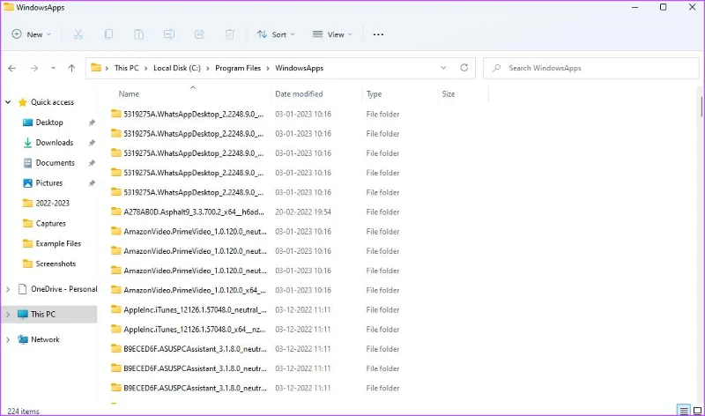
Task: Click the vertical scrollbar thumb
Action: tap(701, 106)
